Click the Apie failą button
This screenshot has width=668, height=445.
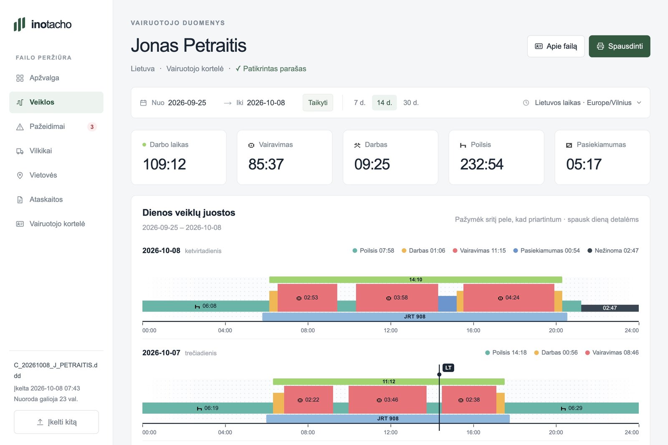[x=556, y=46]
